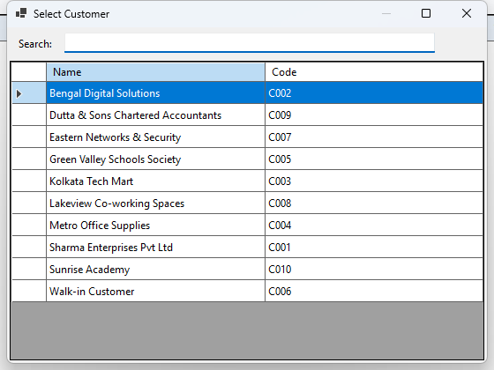Click code cell C002
This screenshot has width=494, height=370.
374,93
